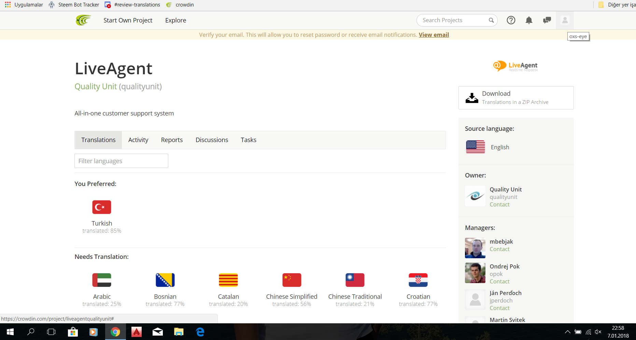Open the Croatian language name link
The height and width of the screenshot is (340, 636).
[418, 297]
